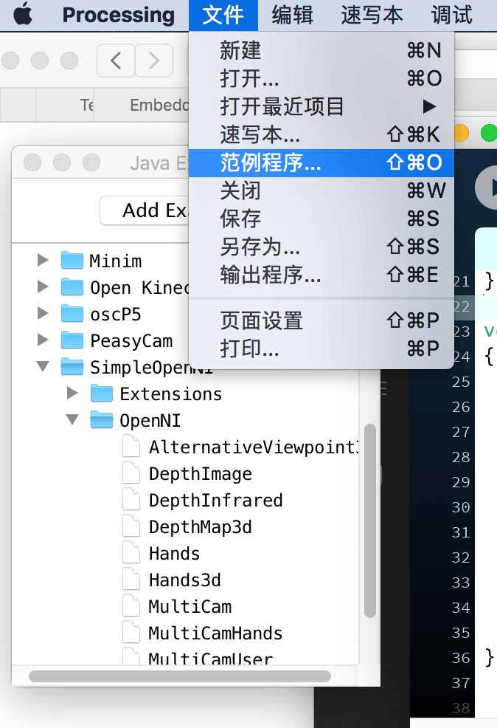
Task: Expand the Extensions folder
Action: click(x=72, y=394)
